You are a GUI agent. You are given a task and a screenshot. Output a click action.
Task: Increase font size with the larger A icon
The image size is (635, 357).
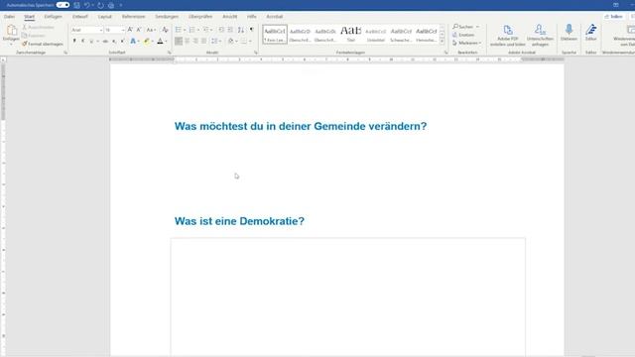coord(130,30)
